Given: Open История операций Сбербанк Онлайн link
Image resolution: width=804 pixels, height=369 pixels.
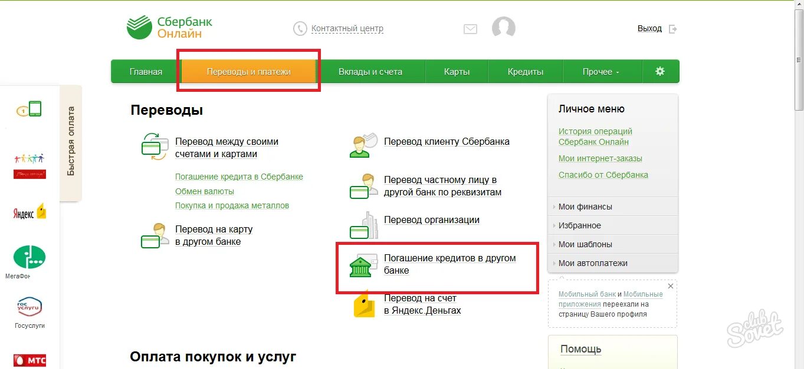Looking at the screenshot, I should [x=595, y=137].
